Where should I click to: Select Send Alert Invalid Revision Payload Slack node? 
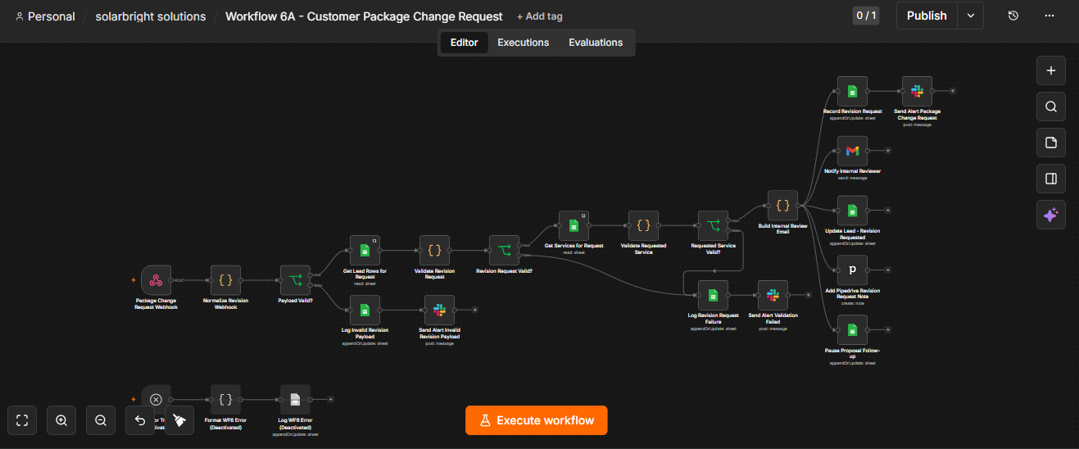click(x=438, y=310)
